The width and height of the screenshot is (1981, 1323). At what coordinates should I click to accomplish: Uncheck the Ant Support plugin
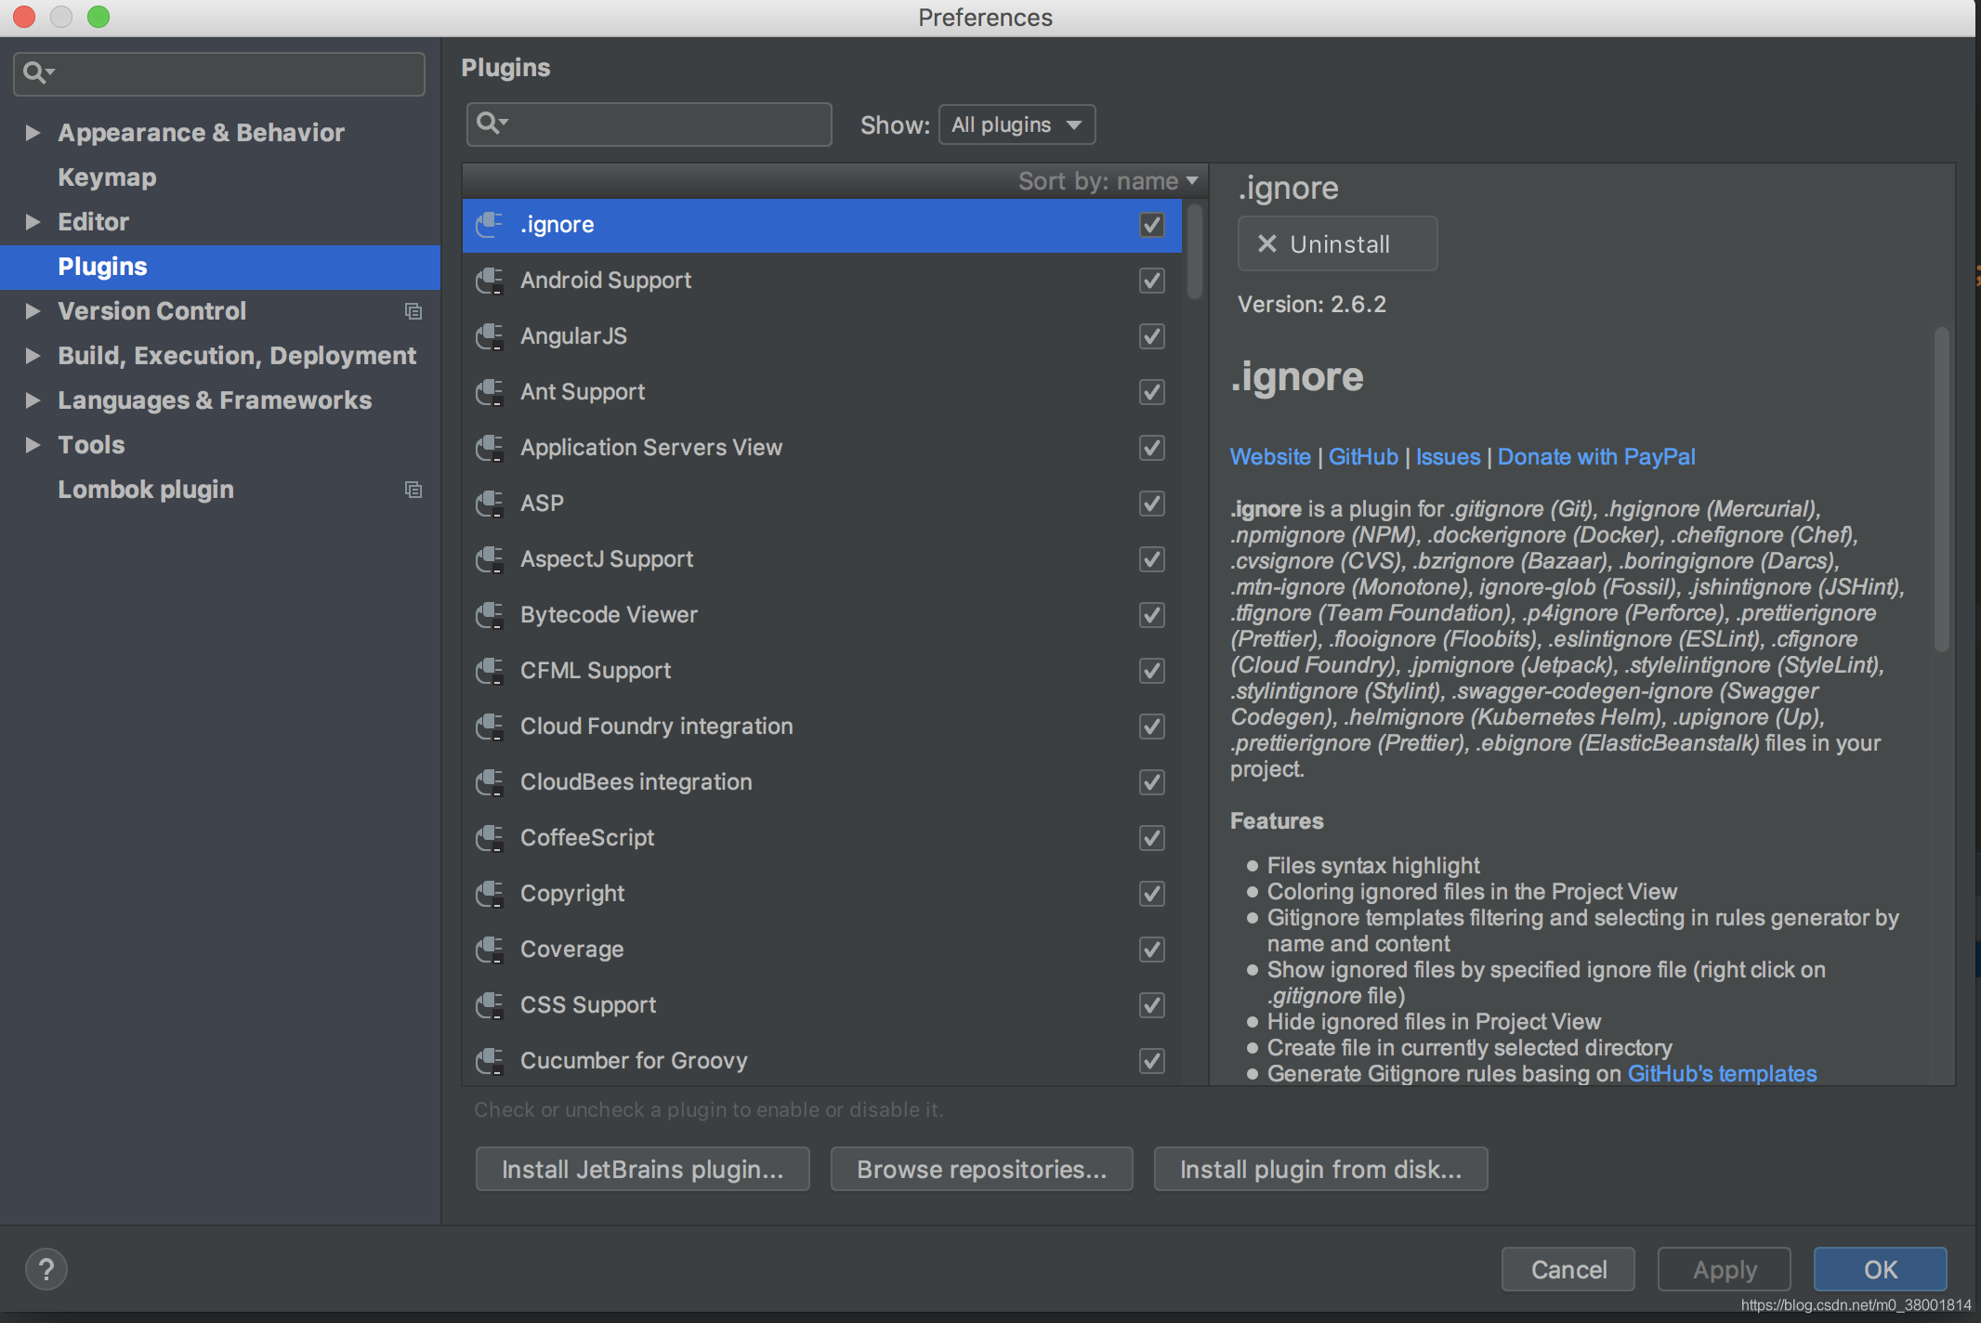point(1151,392)
